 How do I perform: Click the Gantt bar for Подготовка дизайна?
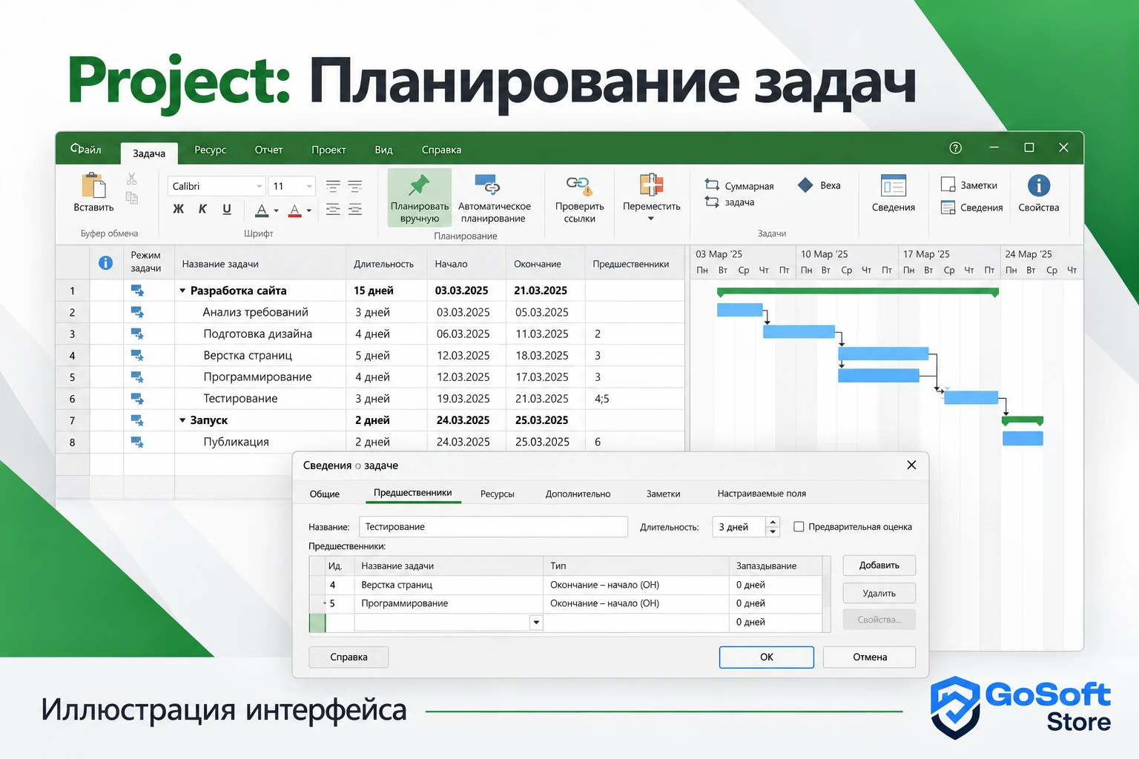pos(799,331)
